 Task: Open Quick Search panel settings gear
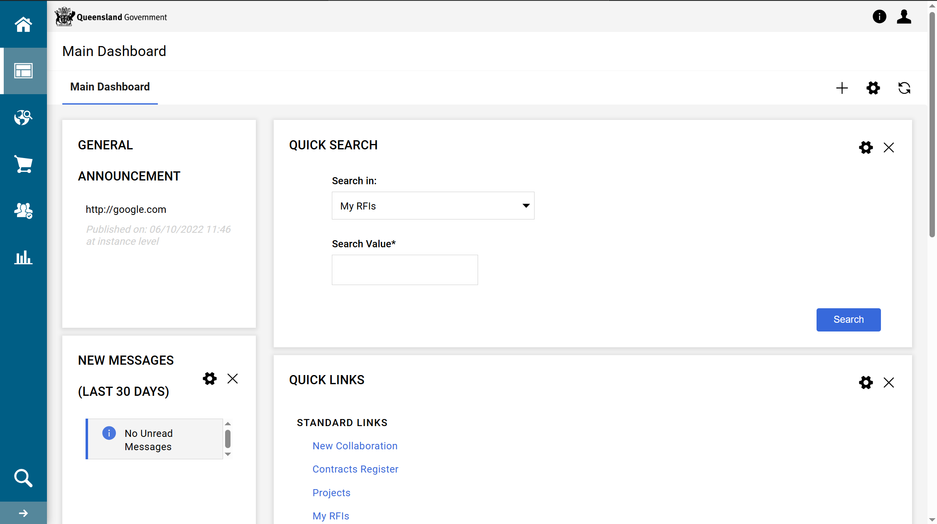pyautogui.click(x=866, y=147)
